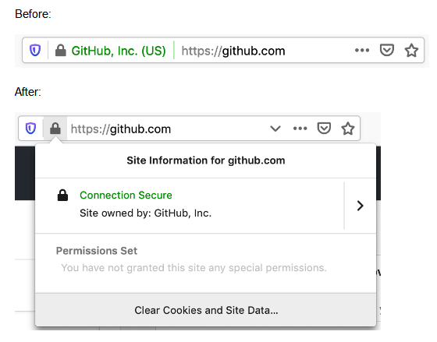Image resolution: width=437 pixels, height=342 pixels.
Task: Open the URL history dropdown chevron
Action: pyautogui.click(x=275, y=129)
